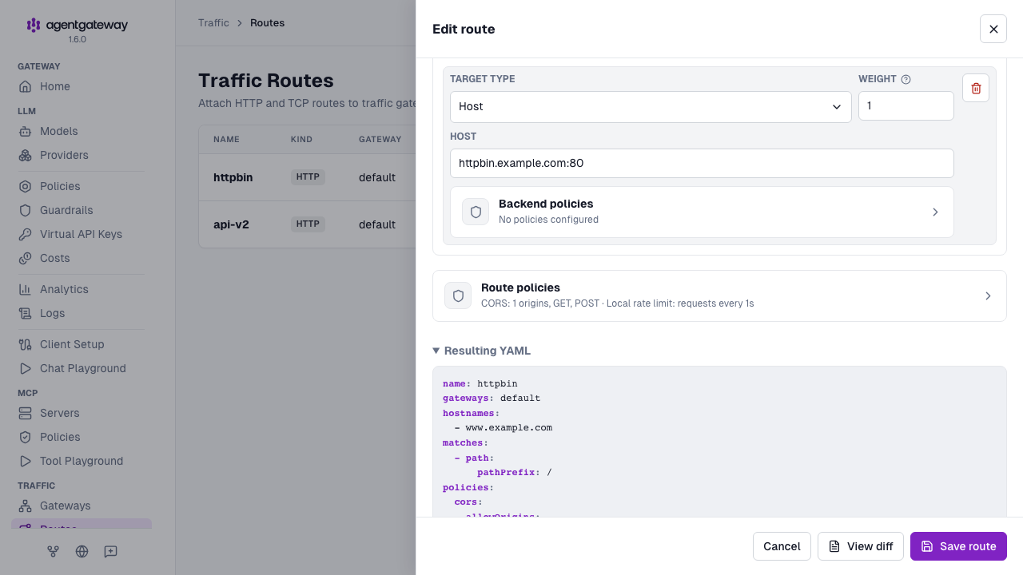Click the 'pathPrefix: /' YAML line
This screenshot has height=575, width=1023.
tap(515, 472)
